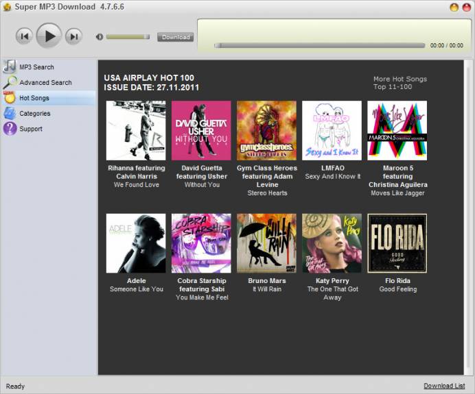Select the Gym Class Heroes Stereo Hearts cover
The width and height of the screenshot is (475, 394).
(x=266, y=130)
